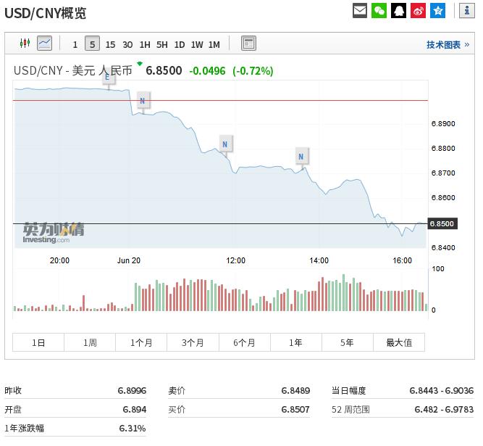Select the 15-minute interval
The image size is (483, 446).
click(110, 44)
